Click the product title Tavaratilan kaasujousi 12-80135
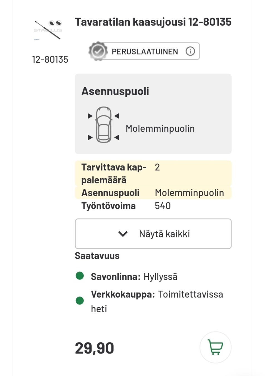Viewport: 267px width, 376px height. pyautogui.click(x=153, y=22)
